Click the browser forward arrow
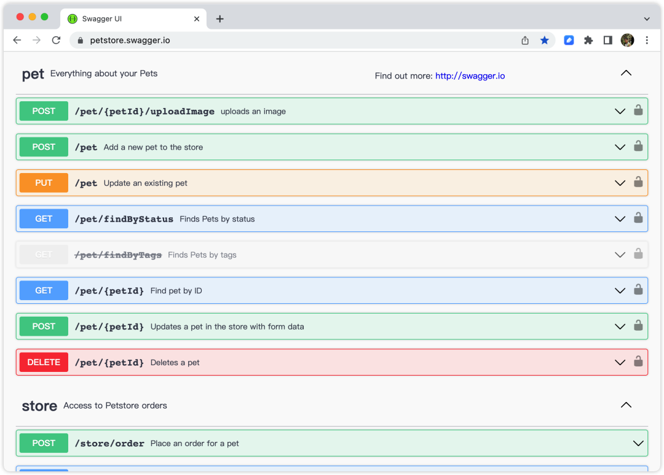The image size is (664, 475). point(37,40)
